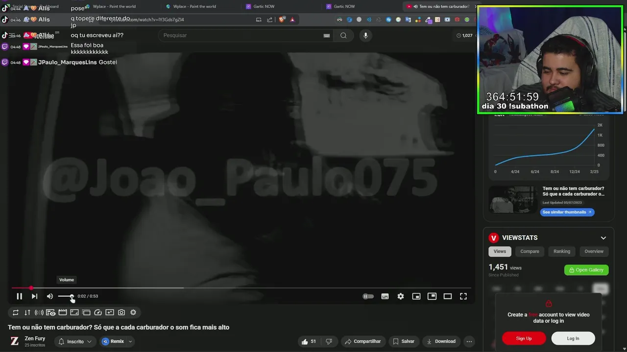Click the video thumbnail in ViewStats card
This screenshot has width=627, height=352.
click(x=513, y=199)
